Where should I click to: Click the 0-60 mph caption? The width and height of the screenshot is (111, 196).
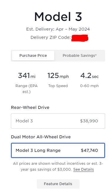90,86
